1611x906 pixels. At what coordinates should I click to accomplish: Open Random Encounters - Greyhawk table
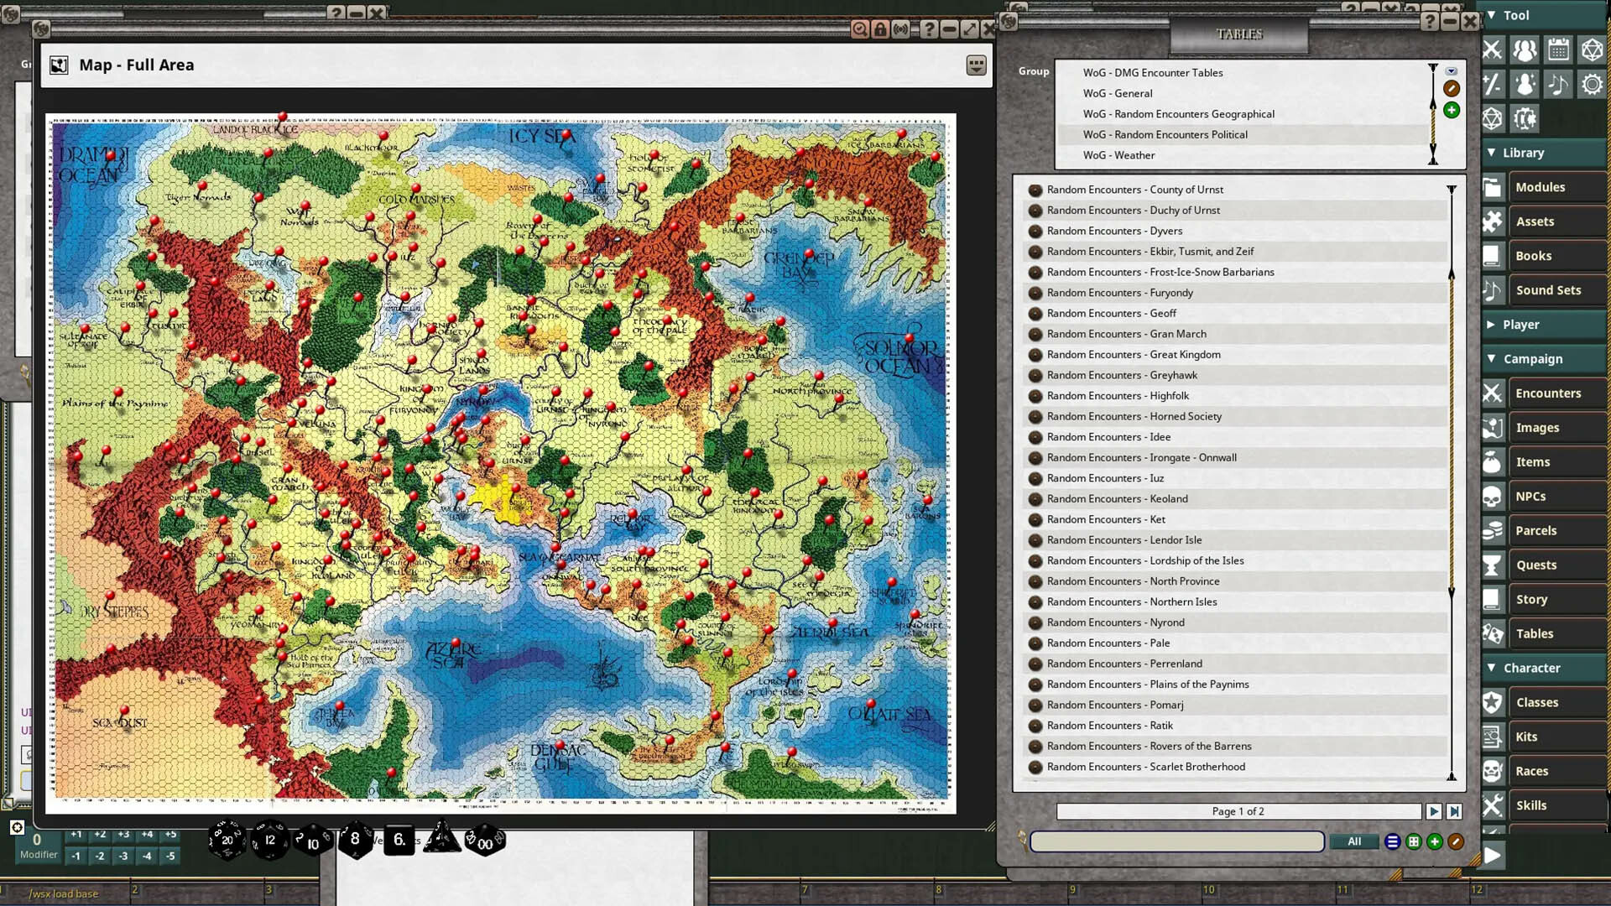pos(1122,375)
